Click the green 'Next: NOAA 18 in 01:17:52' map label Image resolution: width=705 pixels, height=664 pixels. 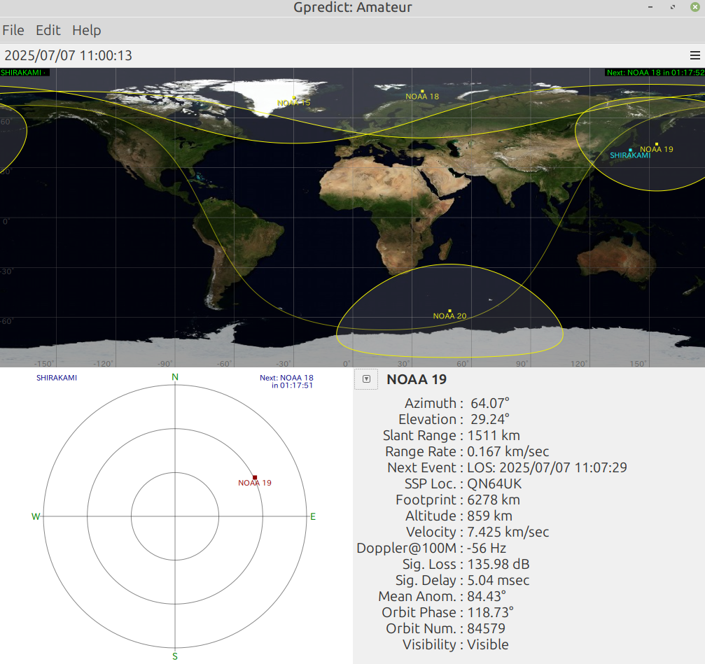click(655, 72)
